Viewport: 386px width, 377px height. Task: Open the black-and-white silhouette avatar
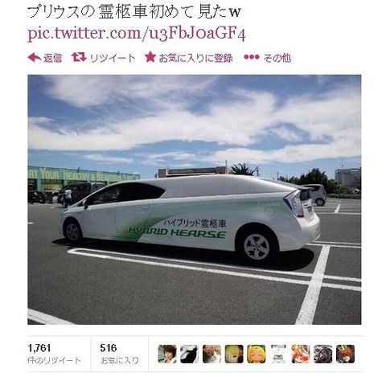point(190,354)
